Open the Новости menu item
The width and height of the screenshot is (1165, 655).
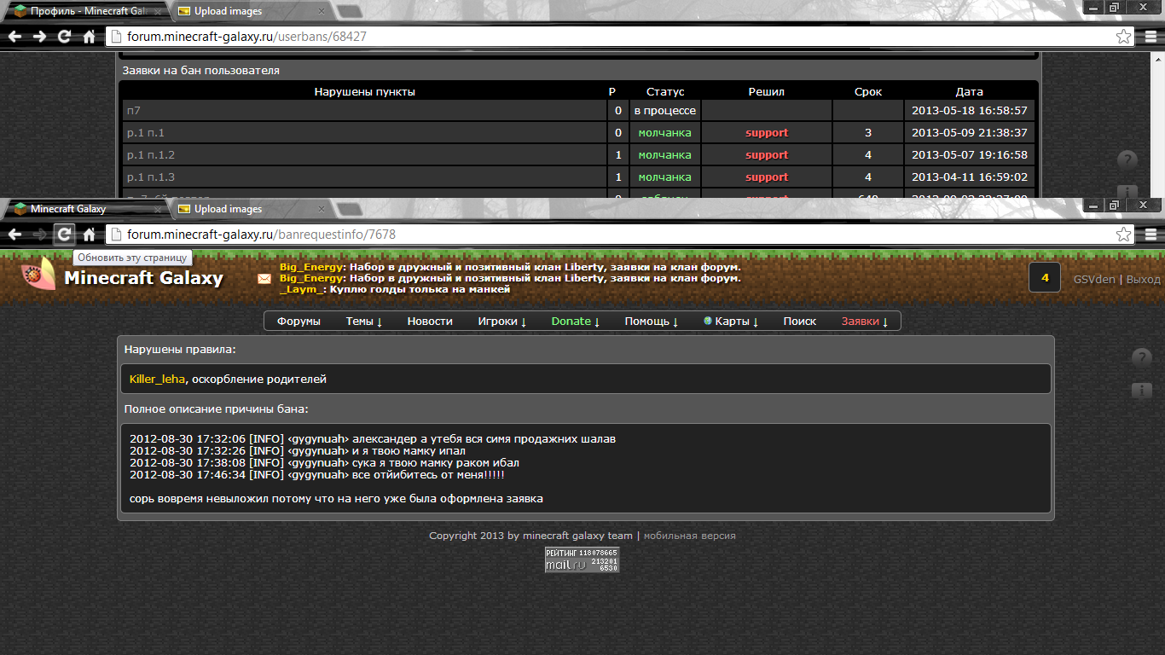[430, 322]
